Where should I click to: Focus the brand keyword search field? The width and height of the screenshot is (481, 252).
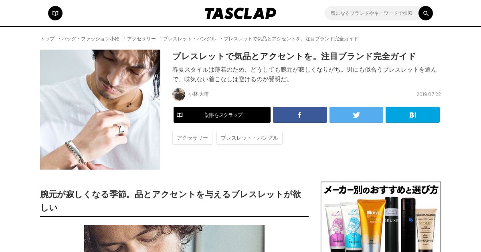click(x=372, y=13)
